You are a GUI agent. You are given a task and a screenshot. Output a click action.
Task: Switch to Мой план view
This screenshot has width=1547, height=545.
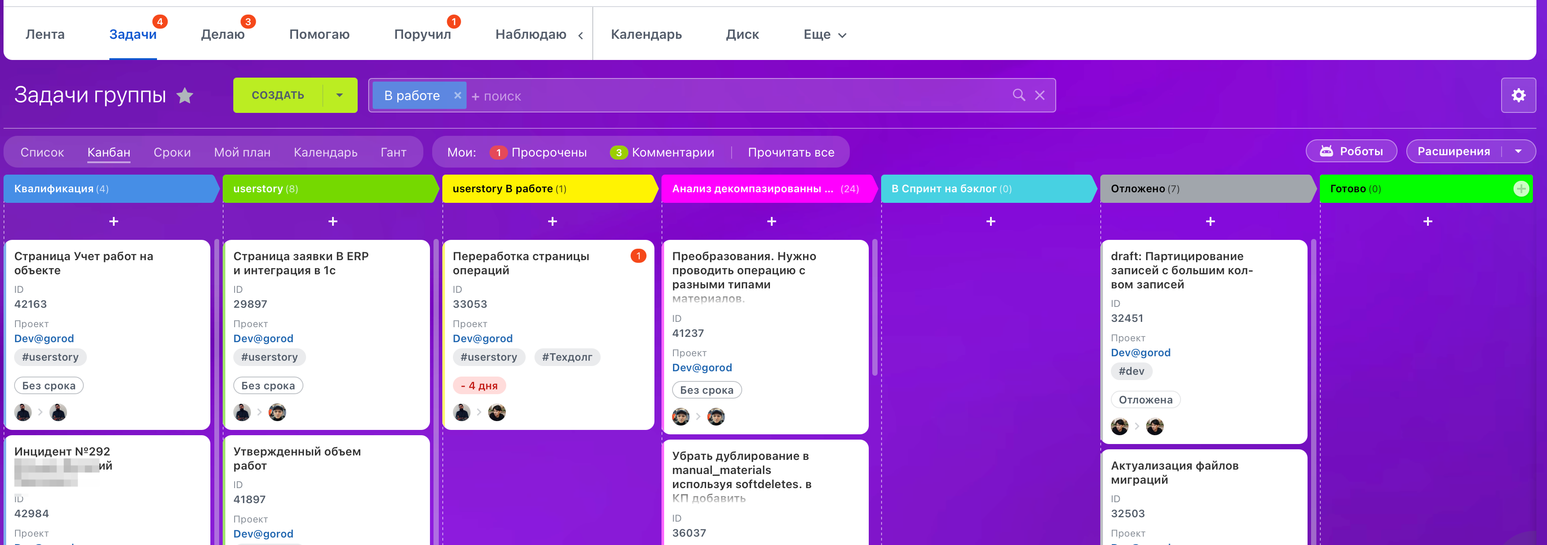242,153
